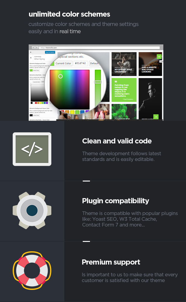Go back using customizer left chevron
The image size is (186, 302).
coord(31,58)
